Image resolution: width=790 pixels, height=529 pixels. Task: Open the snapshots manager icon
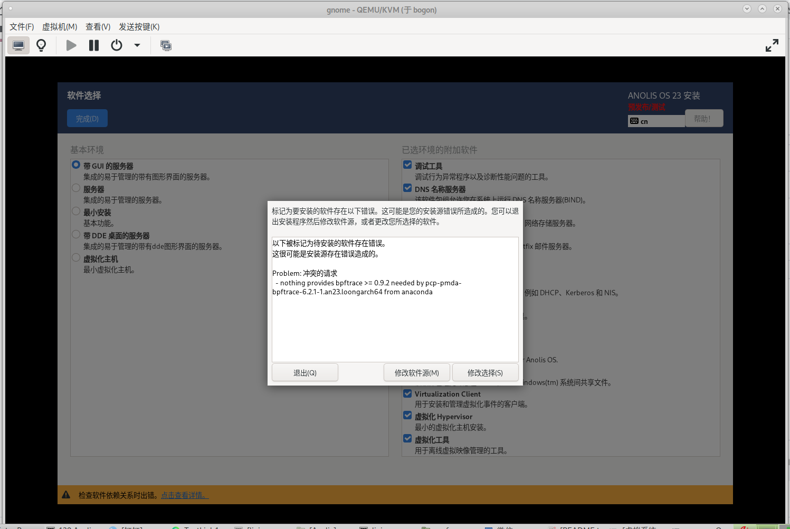point(166,45)
